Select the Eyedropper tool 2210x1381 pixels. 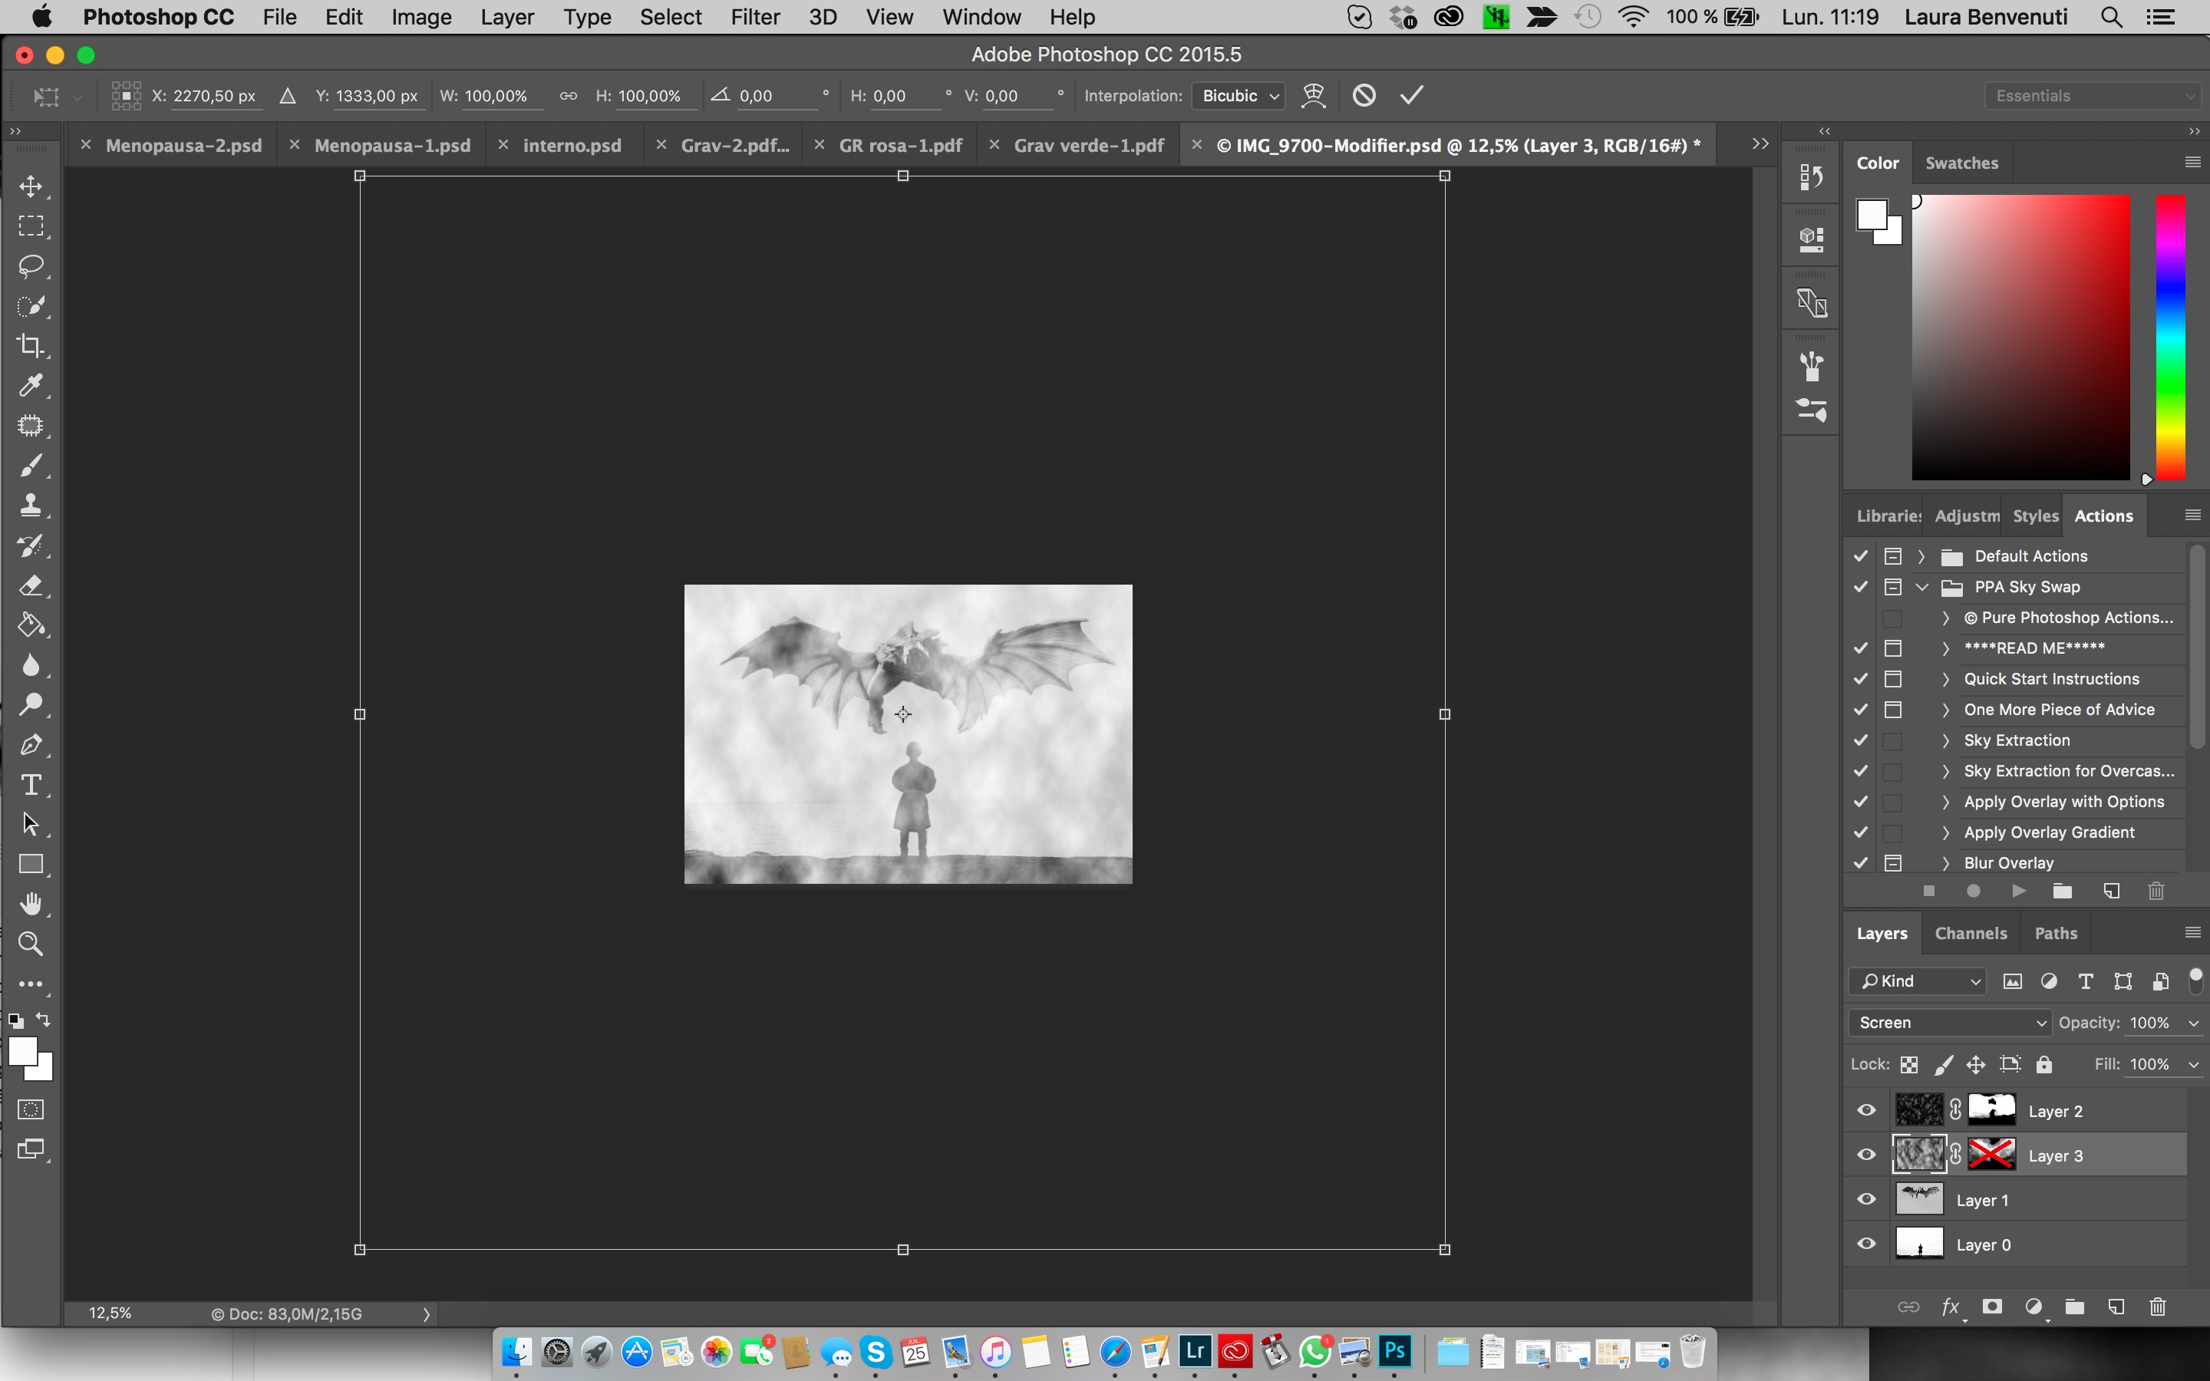coord(31,385)
